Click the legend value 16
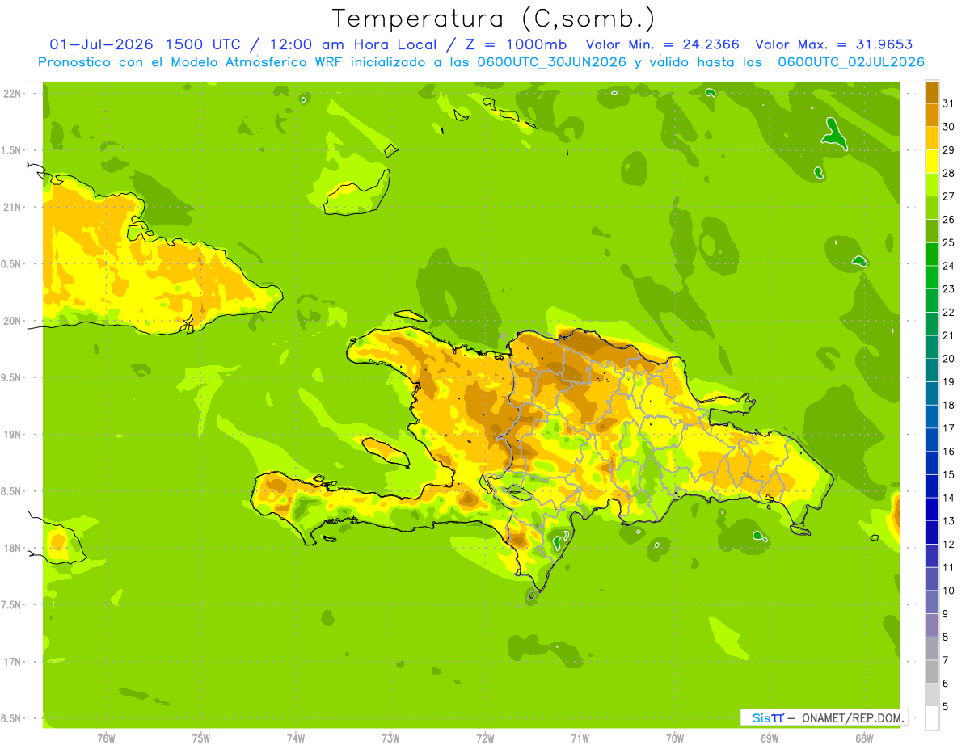 click(949, 452)
